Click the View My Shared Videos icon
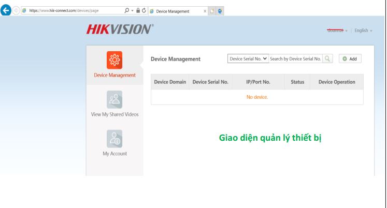The image size is (387, 208). pyautogui.click(x=114, y=99)
